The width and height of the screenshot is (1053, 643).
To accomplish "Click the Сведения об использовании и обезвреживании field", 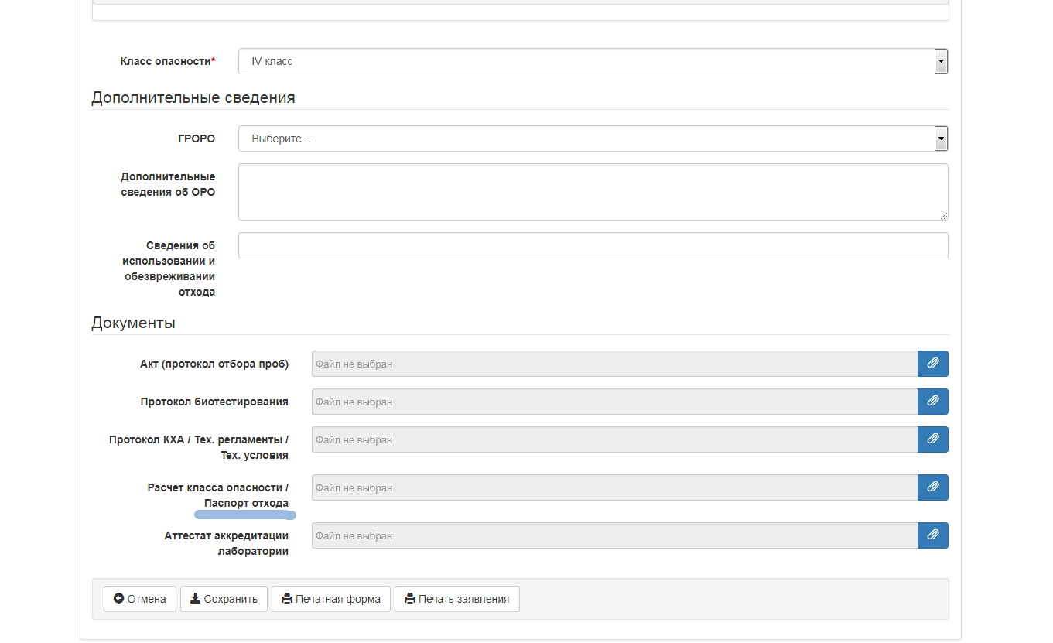I will click(593, 245).
